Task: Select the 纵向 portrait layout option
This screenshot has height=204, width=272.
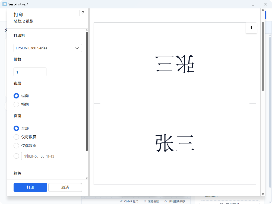Action: pos(16,96)
